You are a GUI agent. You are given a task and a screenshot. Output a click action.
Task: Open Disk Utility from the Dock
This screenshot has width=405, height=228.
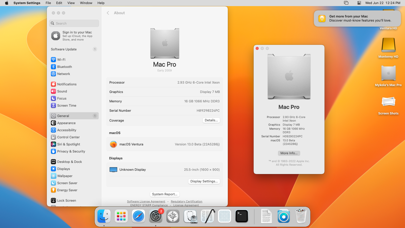pyautogui.click(x=190, y=216)
